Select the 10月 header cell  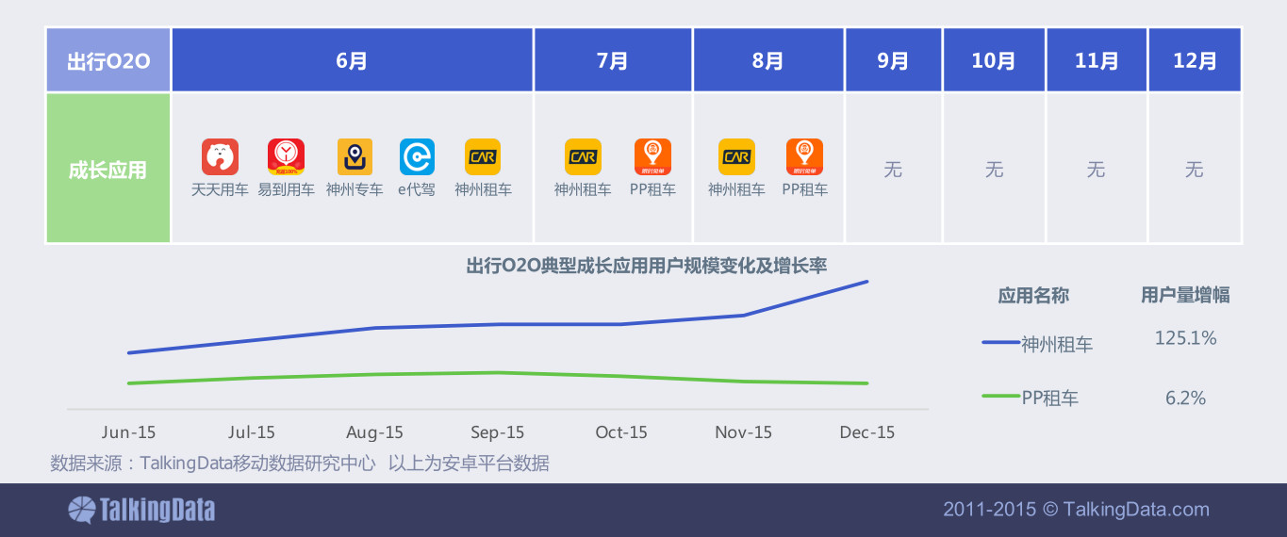[x=994, y=60]
